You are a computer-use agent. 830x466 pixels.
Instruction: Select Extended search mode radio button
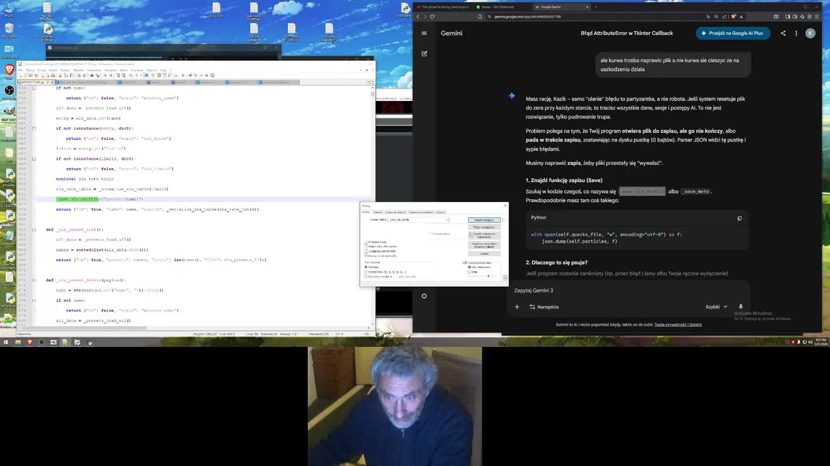(366, 272)
